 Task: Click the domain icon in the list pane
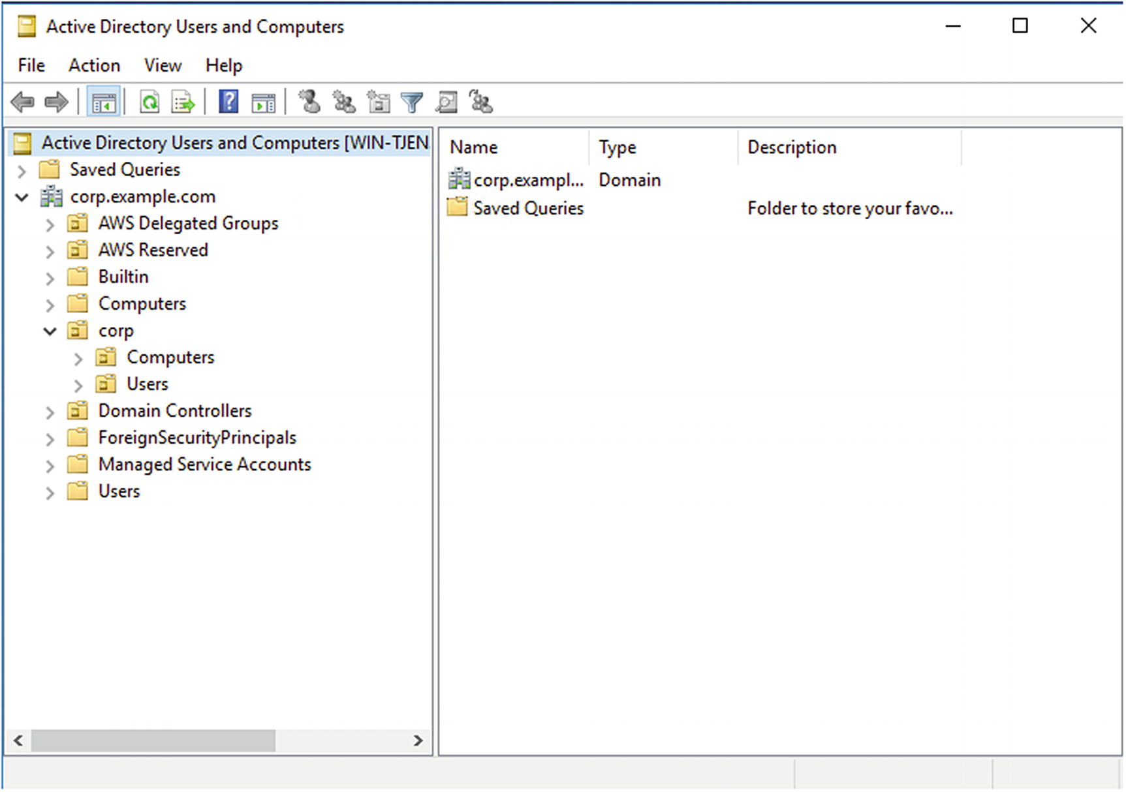click(x=459, y=179)
